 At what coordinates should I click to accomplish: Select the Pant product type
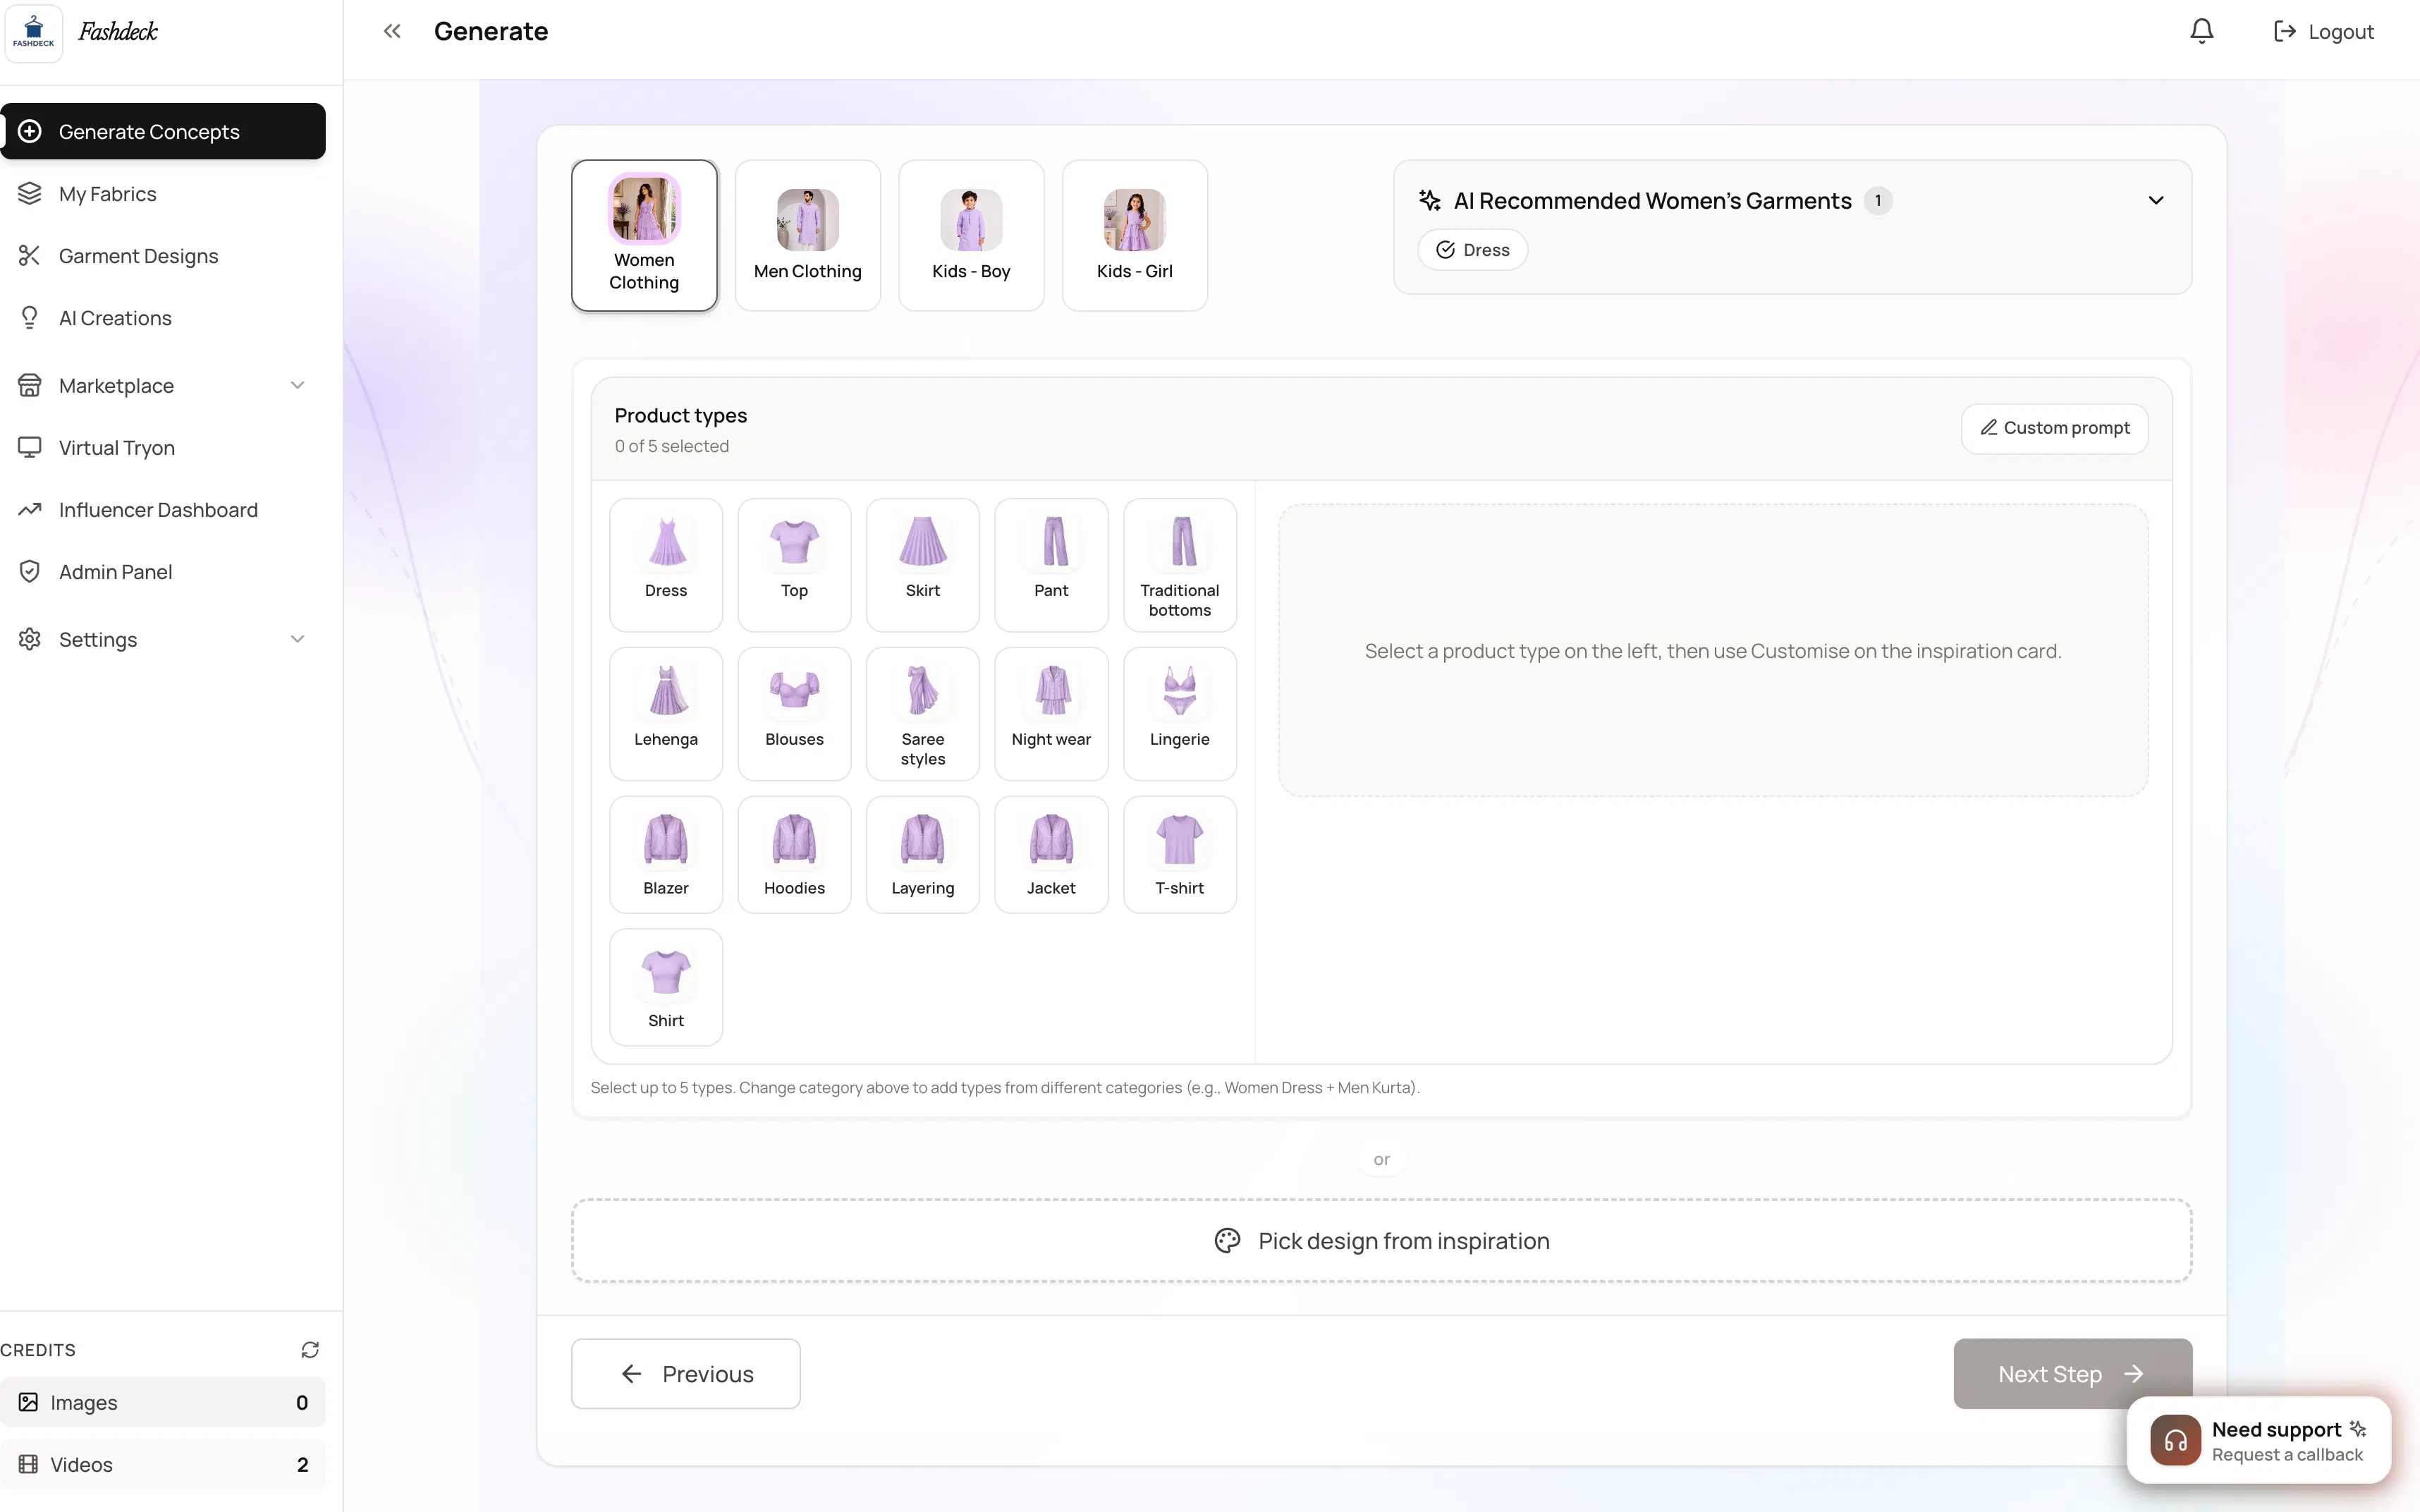coord(1051,565)
